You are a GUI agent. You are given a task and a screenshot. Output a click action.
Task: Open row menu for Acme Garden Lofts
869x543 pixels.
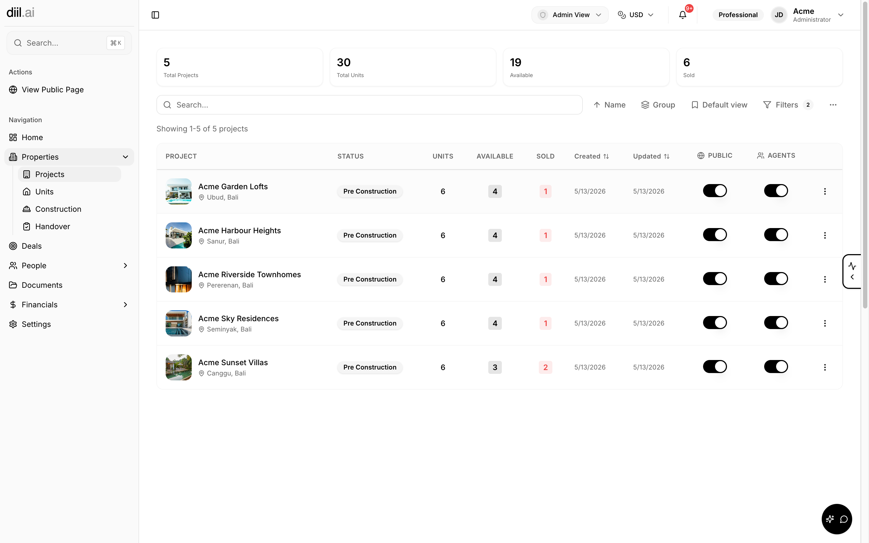point(825,191)
